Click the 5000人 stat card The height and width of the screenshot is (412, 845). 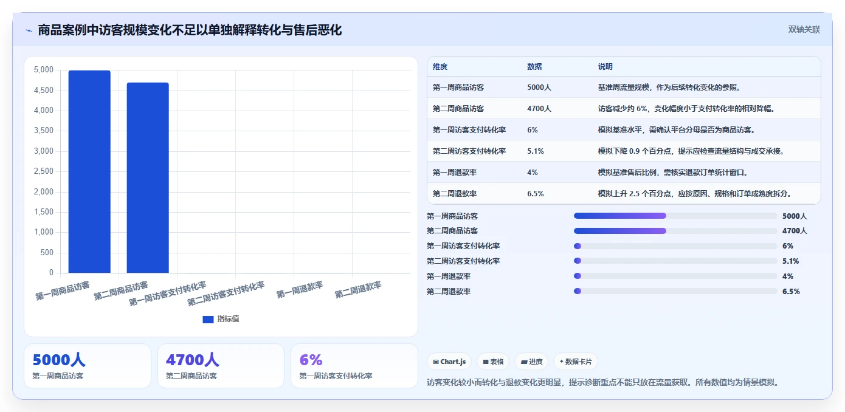coord(88,366)
